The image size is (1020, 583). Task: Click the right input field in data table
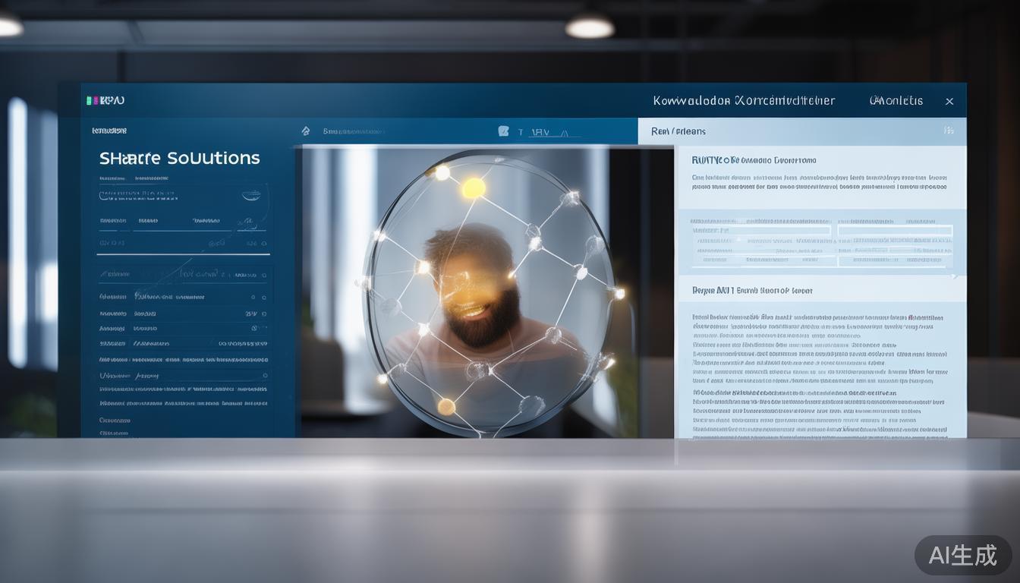click(896, 230)
